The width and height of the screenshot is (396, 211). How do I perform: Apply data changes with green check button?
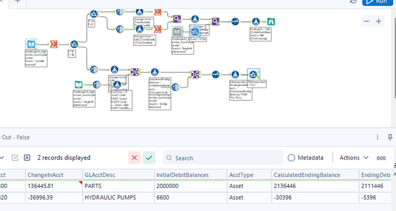[149, 158]
